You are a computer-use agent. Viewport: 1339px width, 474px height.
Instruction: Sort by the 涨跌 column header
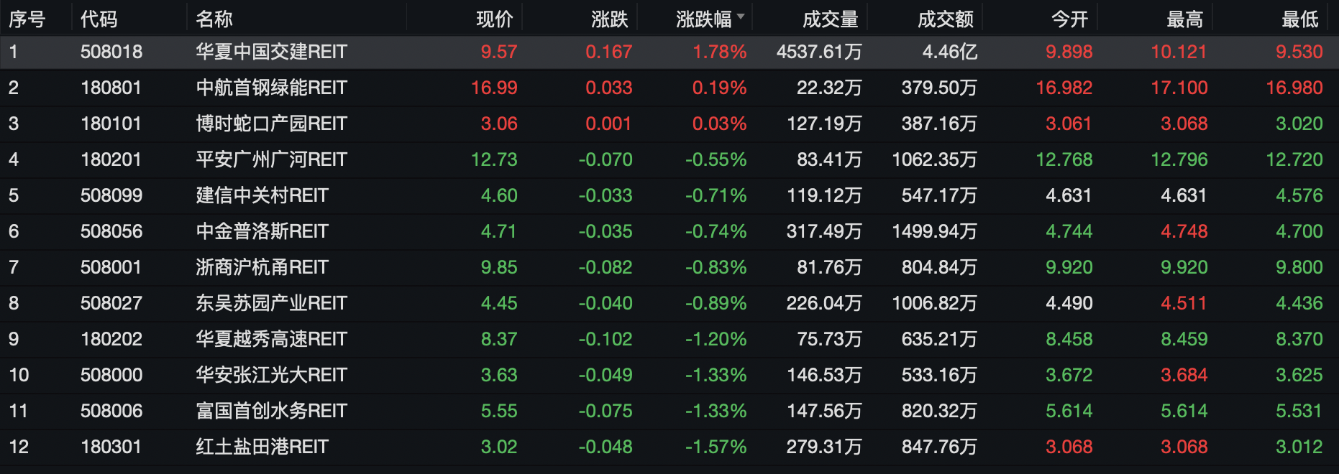coord(609,19)
